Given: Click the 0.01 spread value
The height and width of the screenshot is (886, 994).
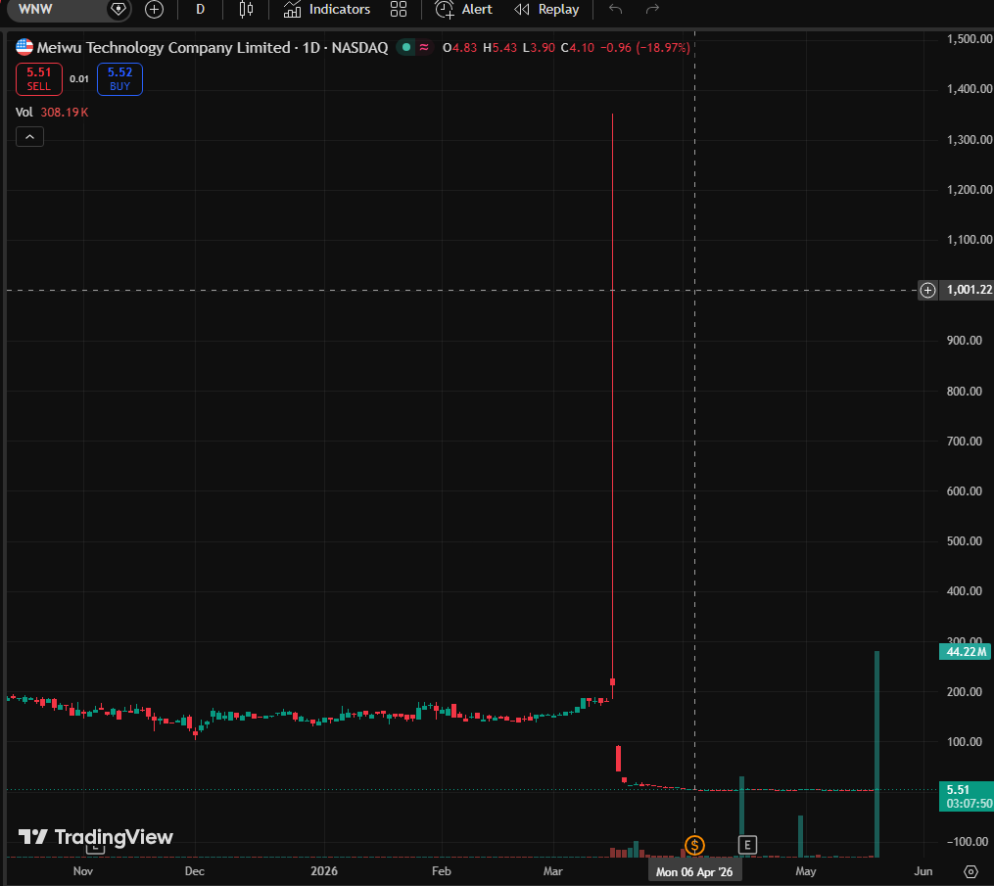Looking at the screenshot, I should click(79, 79).
